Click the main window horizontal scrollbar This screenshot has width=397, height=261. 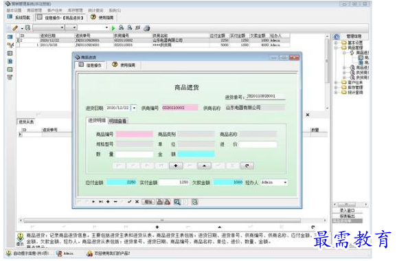pos(162,220)
